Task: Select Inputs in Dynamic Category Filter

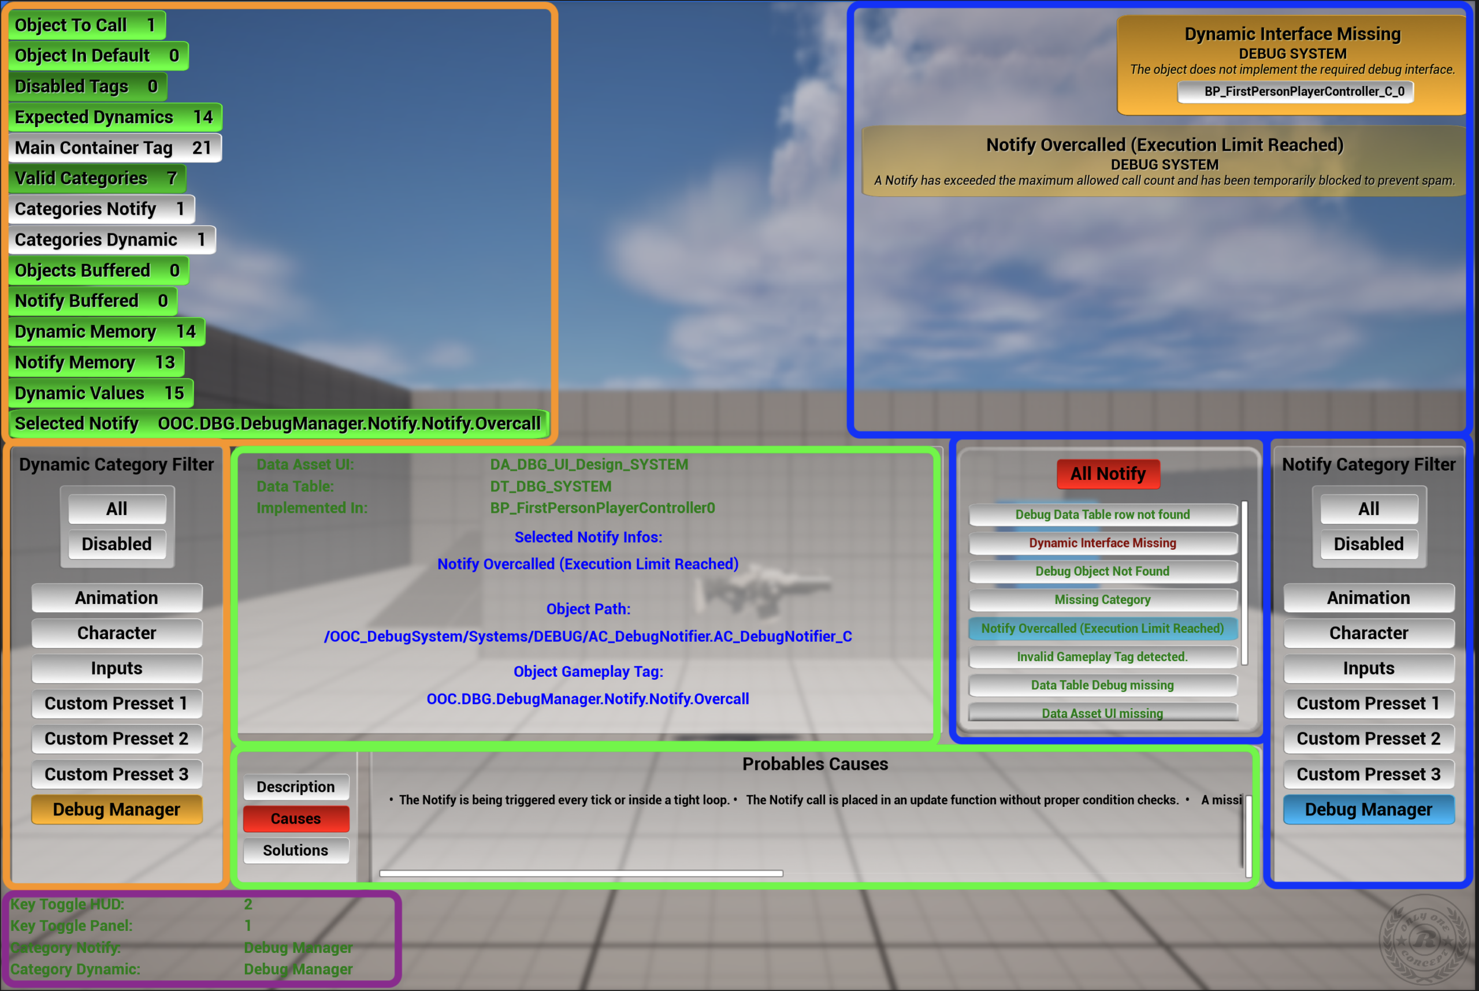Action: tap(117, 669)
